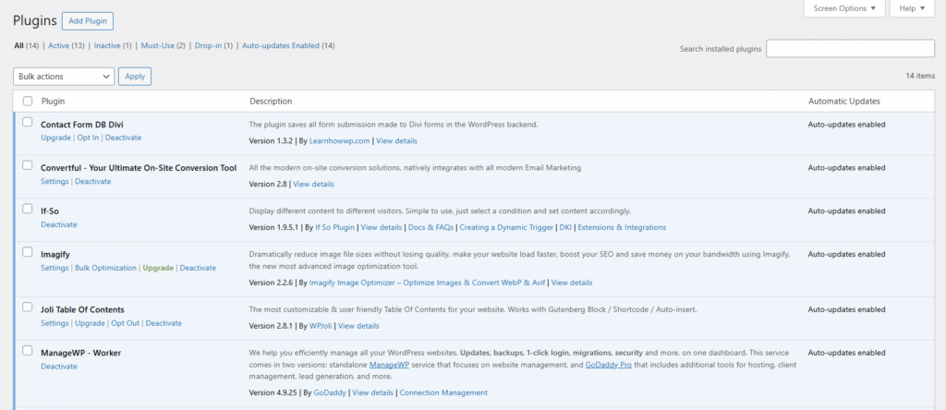Open Learnhowwp.com author link

coord(341,141)
